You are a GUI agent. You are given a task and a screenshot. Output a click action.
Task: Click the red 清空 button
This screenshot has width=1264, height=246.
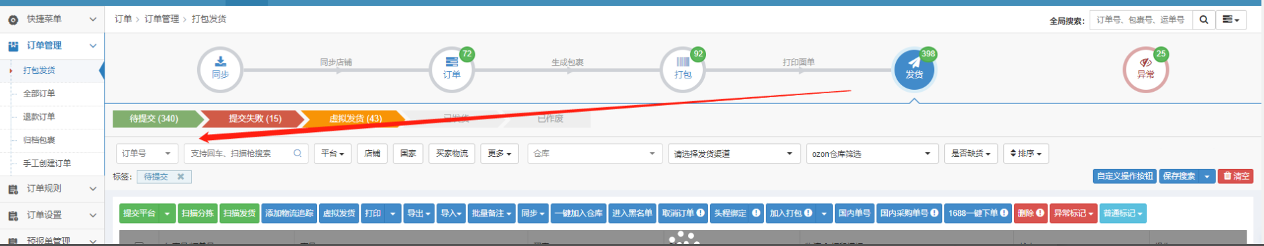1235,176
